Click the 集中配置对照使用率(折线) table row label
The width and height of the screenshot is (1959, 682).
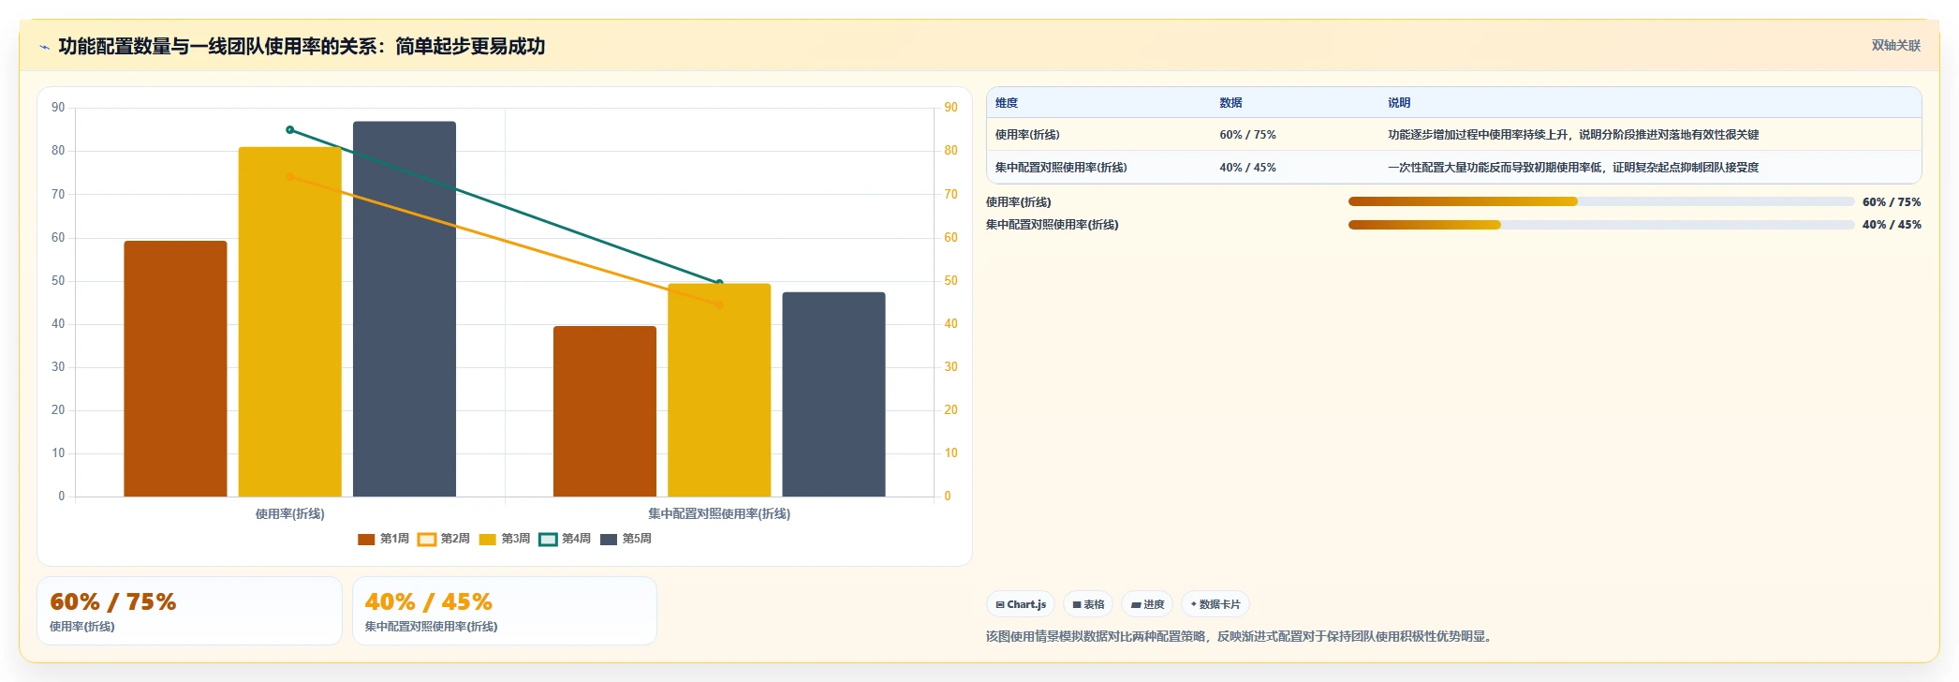pyautogui.click(x=1061, y=168)
